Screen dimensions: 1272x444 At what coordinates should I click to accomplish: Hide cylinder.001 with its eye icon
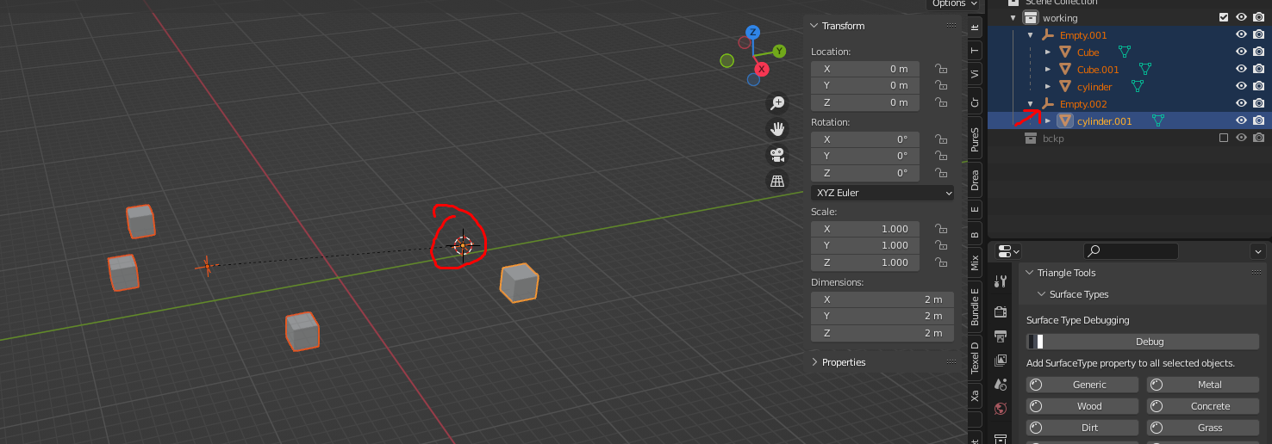point(1242,120)
